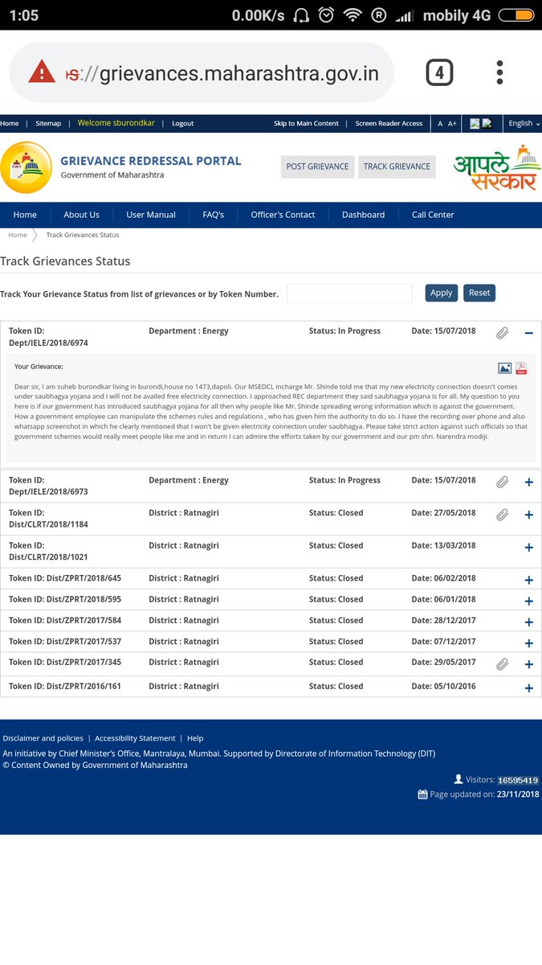This screenshot has height=965, width=542.
Task: Reset the token number search
Action: (479, 293)
